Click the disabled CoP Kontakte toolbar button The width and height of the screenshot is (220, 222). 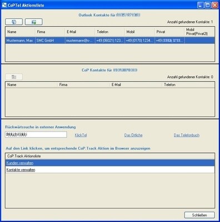14,77
